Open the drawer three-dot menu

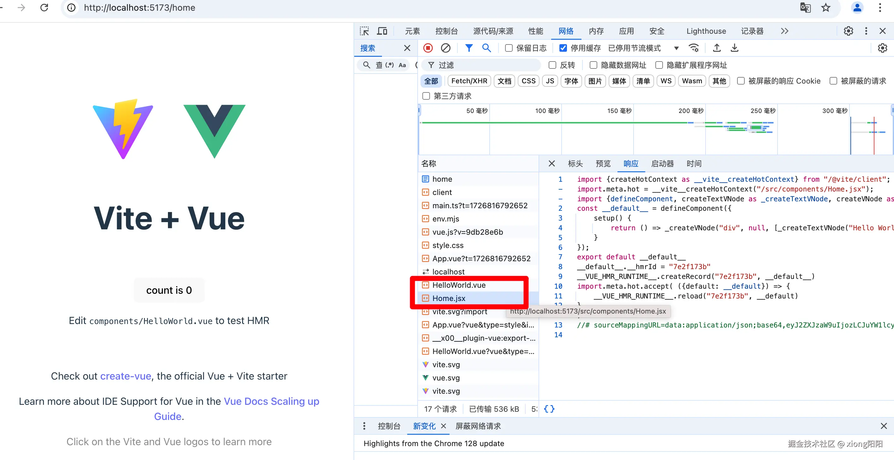[x=364, y=426]
